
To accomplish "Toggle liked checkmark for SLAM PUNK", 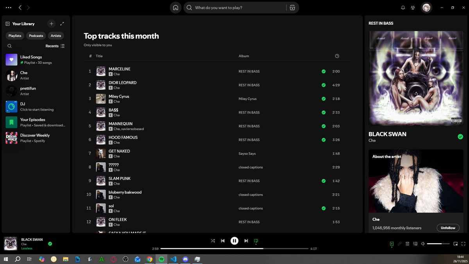I will (324, 181).
